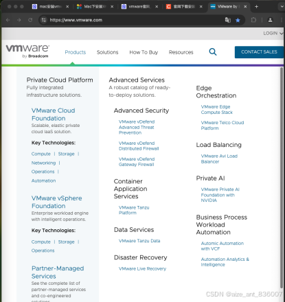The height and width of the screenshot is (302, 285).
Task: Click the 'Advanced Security' heading
Action: 141,111
